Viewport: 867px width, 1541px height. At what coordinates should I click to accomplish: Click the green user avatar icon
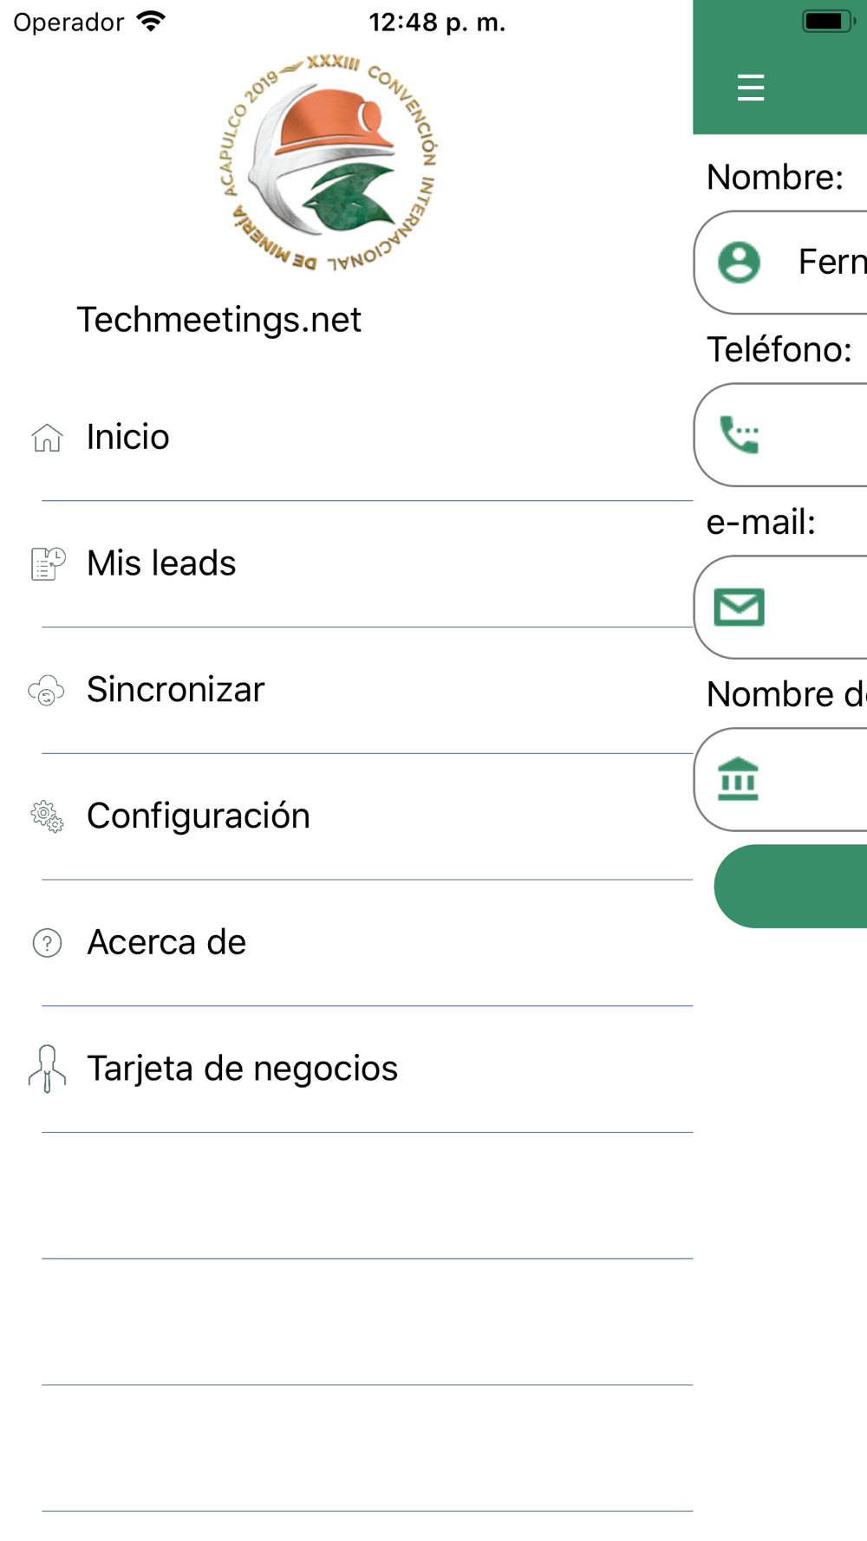[x=740, y=263]
